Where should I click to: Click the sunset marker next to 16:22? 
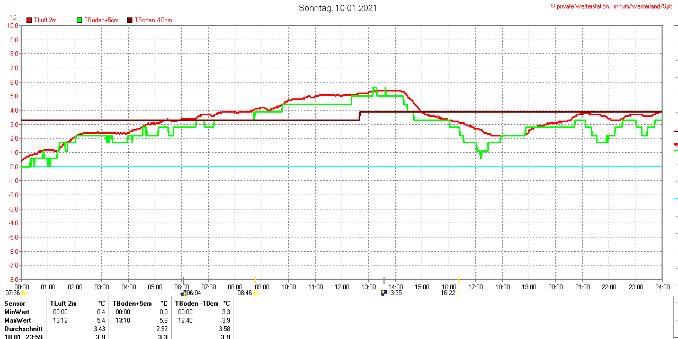(x=459, y=292)
